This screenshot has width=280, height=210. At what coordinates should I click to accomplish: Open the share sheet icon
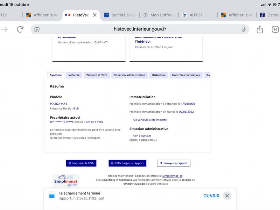[260, 29]
